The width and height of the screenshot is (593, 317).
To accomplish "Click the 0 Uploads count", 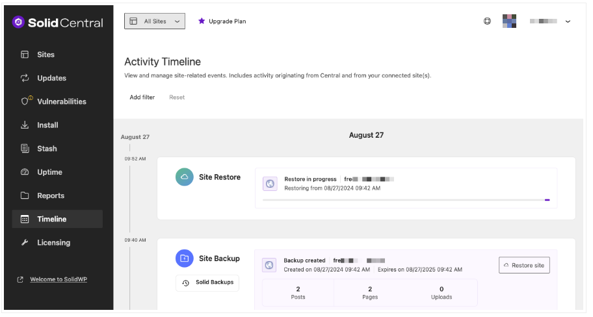I will pyautogui.click(x=441, y=293).
